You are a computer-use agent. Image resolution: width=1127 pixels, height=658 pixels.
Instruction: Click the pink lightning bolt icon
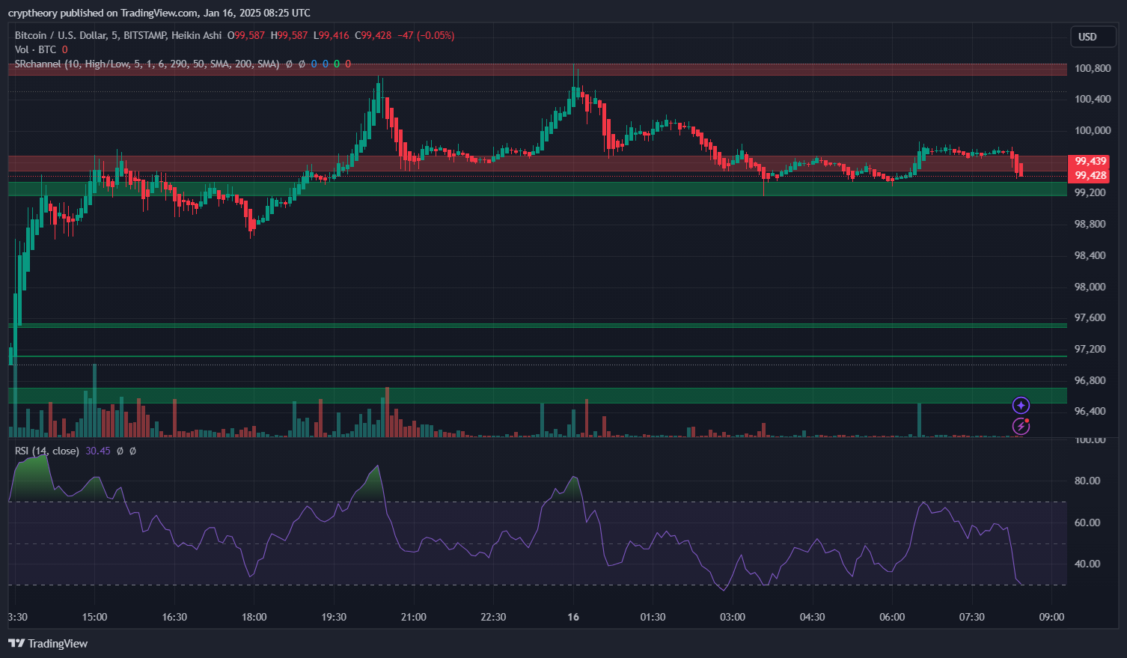coord(1021,426)
